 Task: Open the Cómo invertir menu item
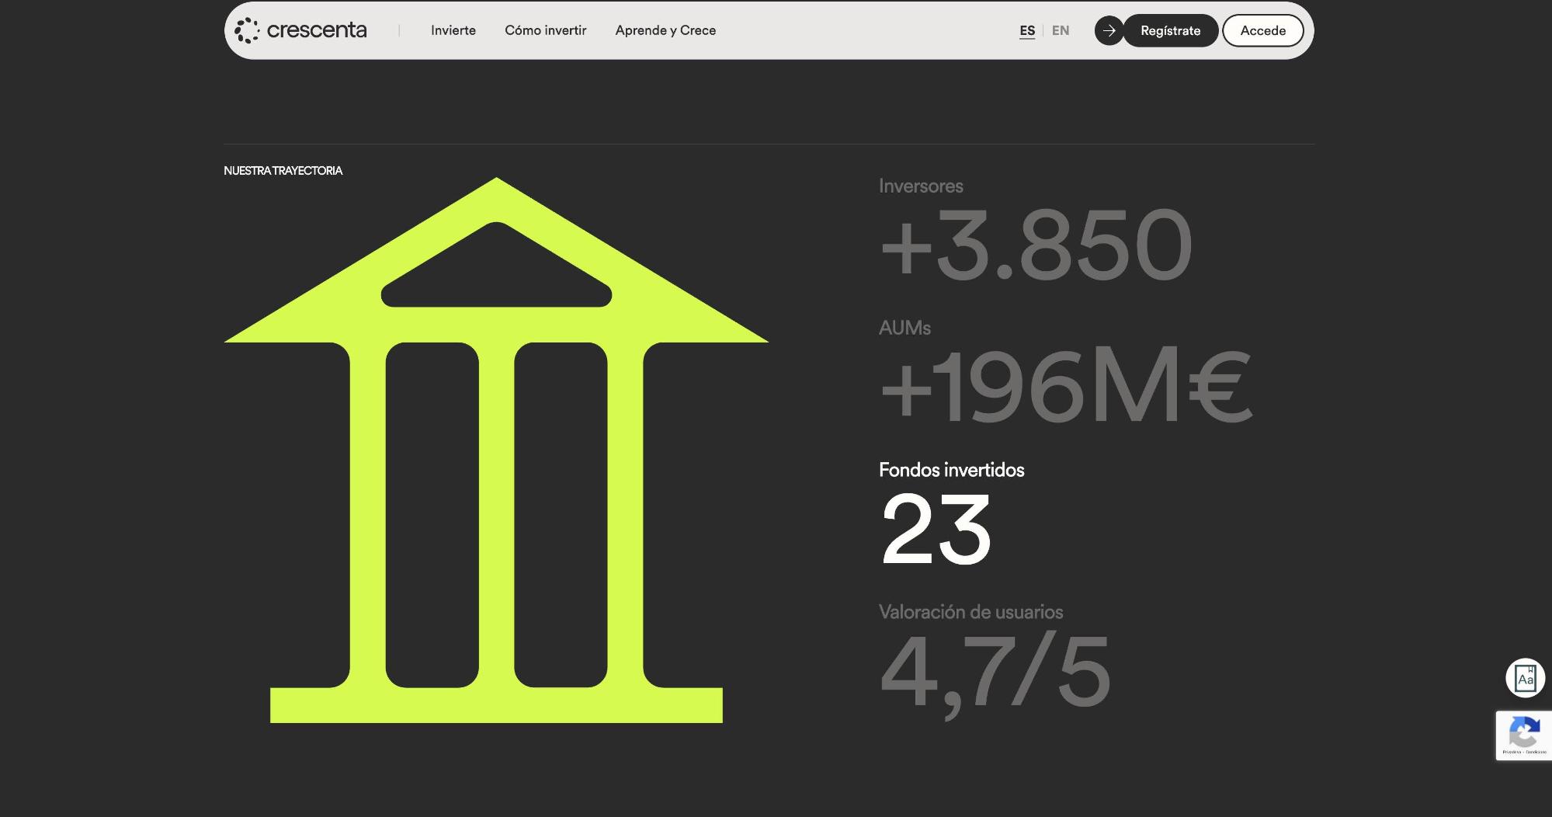(545, 30)
